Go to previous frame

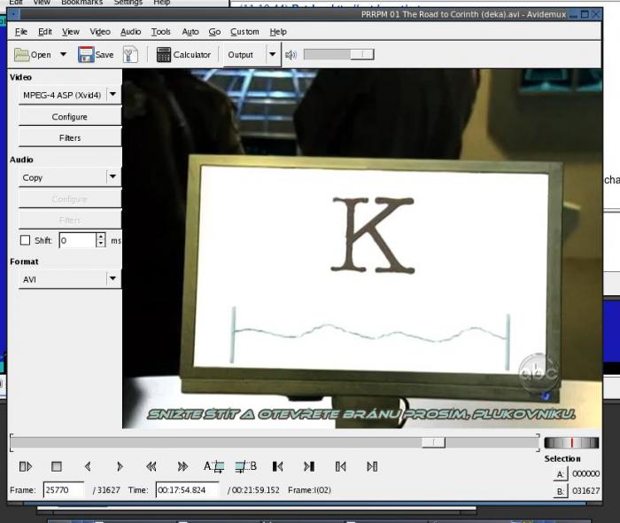[x=88, y=467]
